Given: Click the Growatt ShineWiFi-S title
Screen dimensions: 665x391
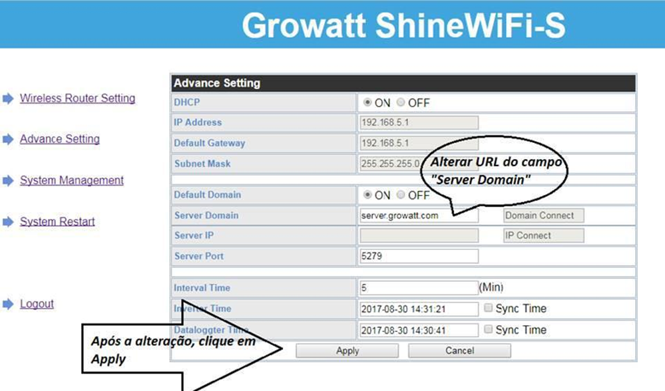Looking at the screenshot, I should click(403, 25).
